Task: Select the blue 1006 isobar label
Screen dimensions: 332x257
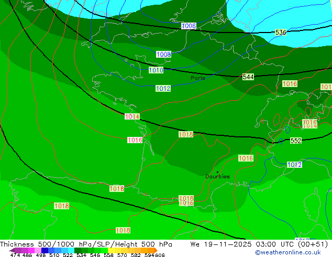Action: [189, 26]
